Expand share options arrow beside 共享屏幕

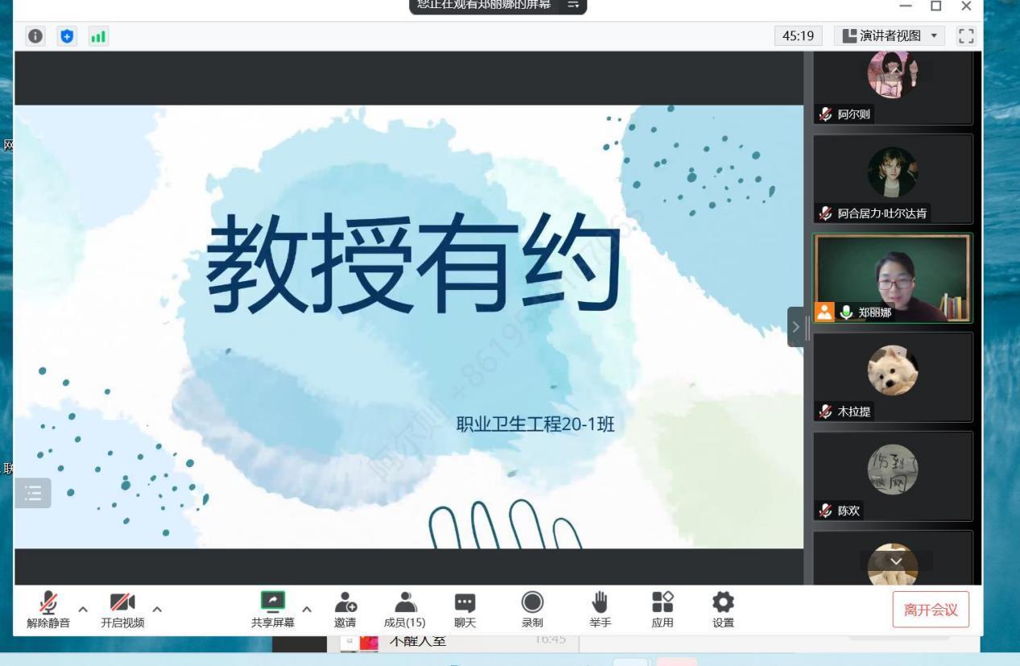point(307,609)
